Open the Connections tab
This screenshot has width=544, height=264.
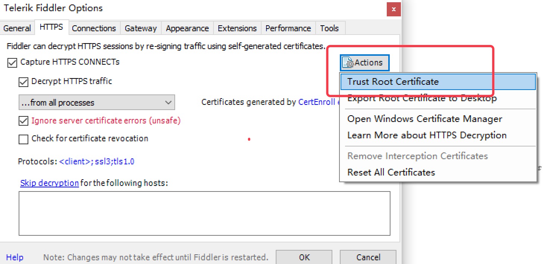pyautogui.click(x=94, y=28)
